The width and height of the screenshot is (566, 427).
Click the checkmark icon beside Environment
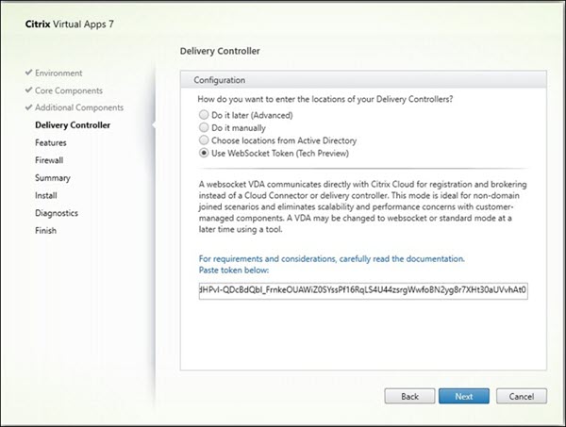coord(28,73)
